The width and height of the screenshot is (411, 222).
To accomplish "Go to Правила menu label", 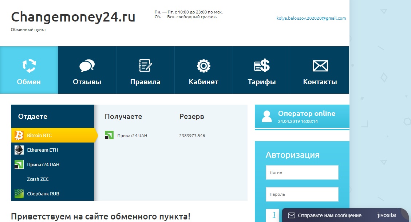I will click(x=145, y=82).
